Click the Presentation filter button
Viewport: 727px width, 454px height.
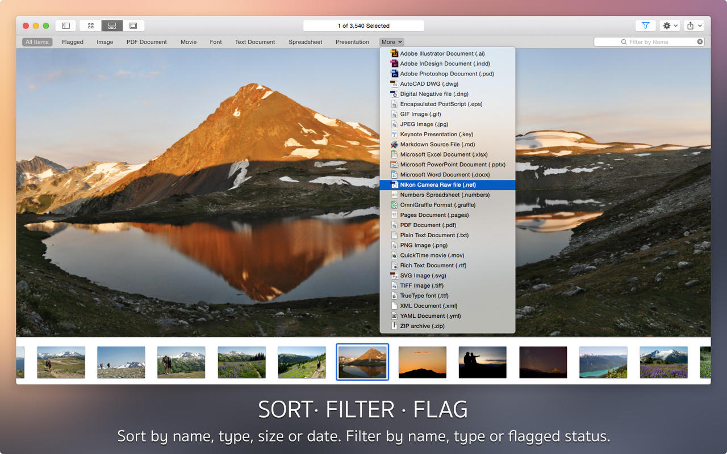click(352, 41)
